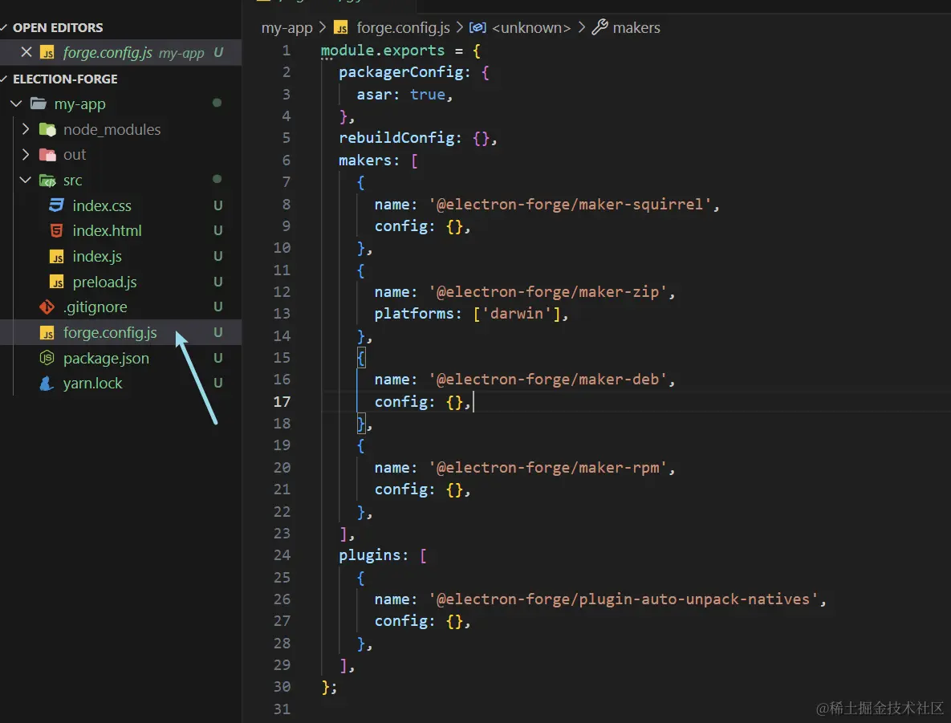Screen dimensions: 951x723
Task: Select forge.config.js entry in Open Editors
Action: (120, 53)
